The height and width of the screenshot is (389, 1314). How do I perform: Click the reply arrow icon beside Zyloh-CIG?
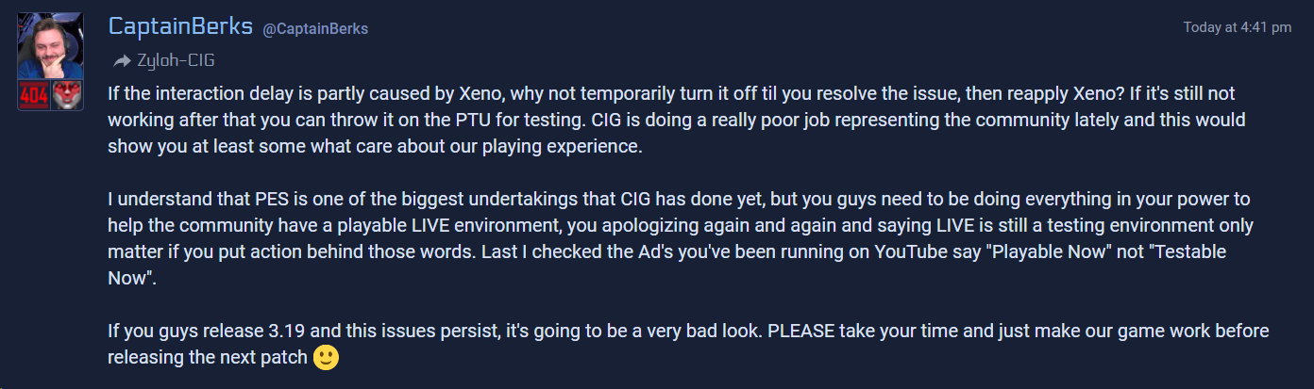pos(122,61)
